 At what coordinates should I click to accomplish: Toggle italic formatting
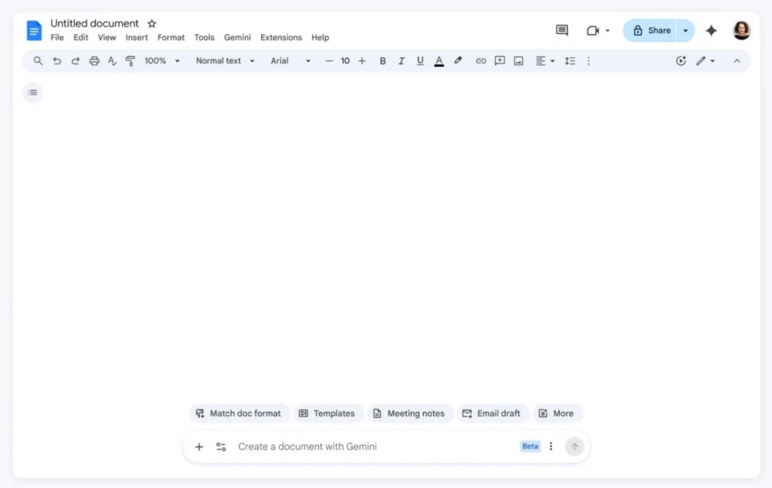pyautogui.click(x=401, y=61)
